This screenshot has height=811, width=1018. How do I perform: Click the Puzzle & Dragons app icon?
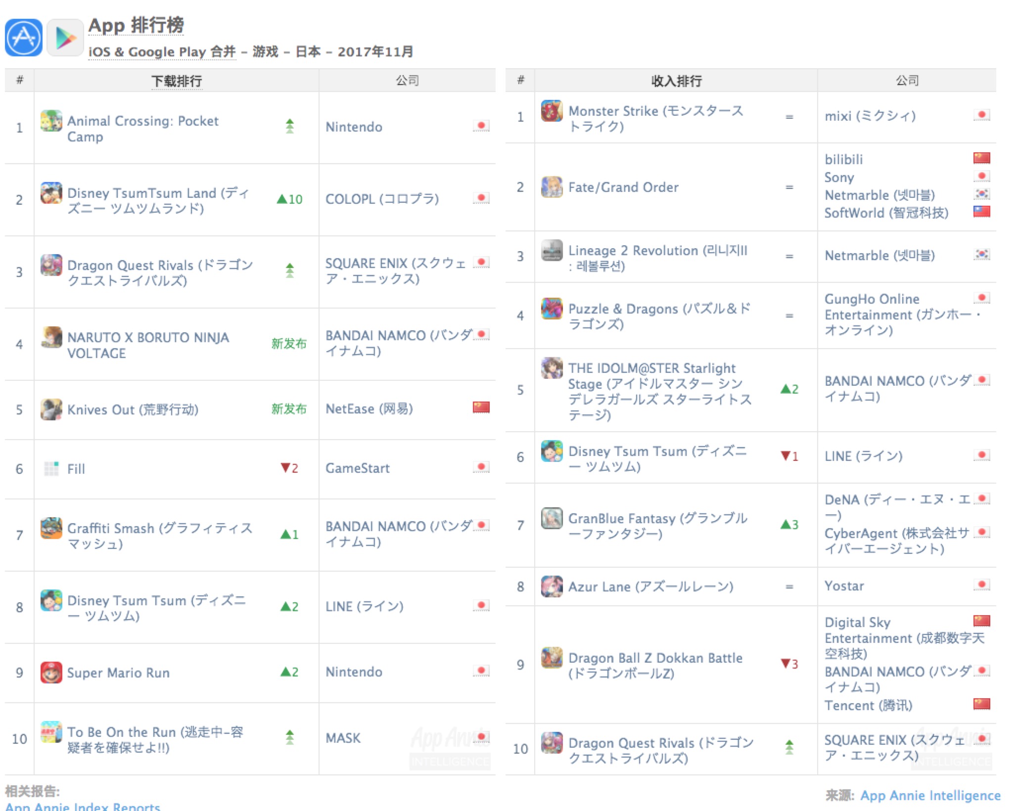coord(552,309)
